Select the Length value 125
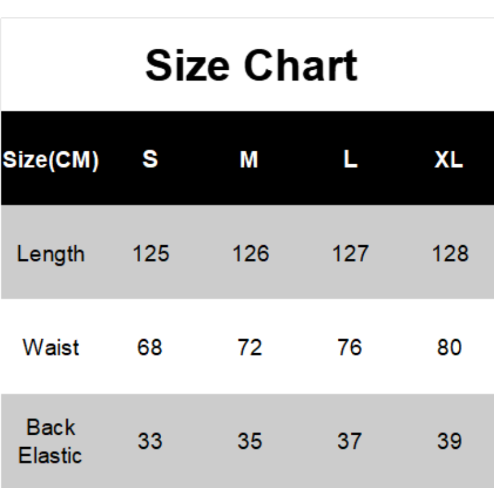Screen dimensions: 494x494 (151, 254)
